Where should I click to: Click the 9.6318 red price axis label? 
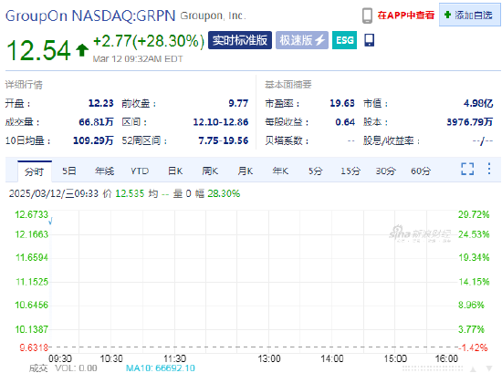(x=34, y=347)
